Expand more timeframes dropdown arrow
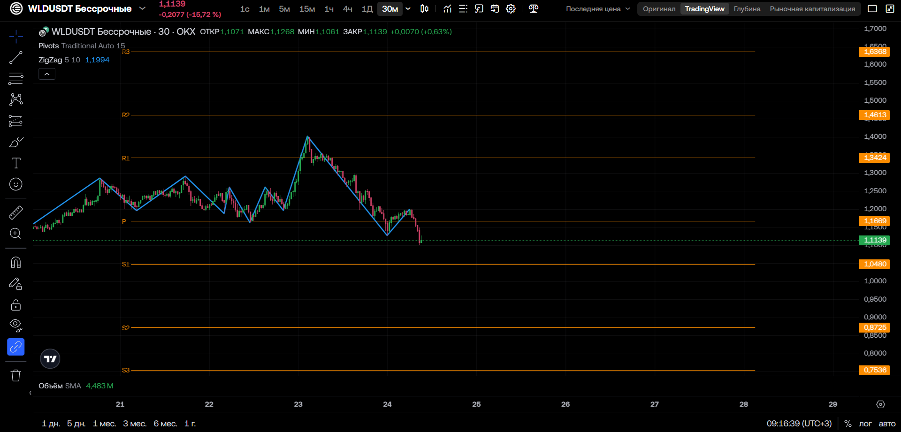901x432 pixels. (408, 8)
